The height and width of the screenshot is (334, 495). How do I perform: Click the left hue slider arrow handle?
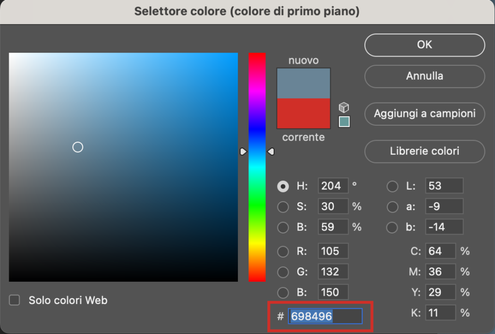(x=244, y=152)
